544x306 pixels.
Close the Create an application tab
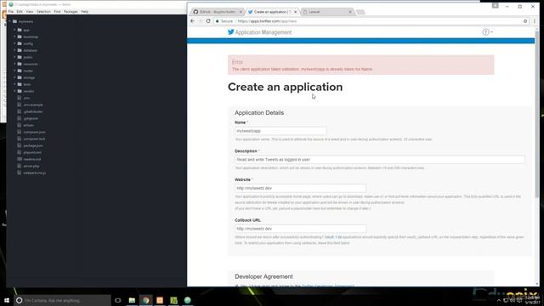(x=295, y=12)
